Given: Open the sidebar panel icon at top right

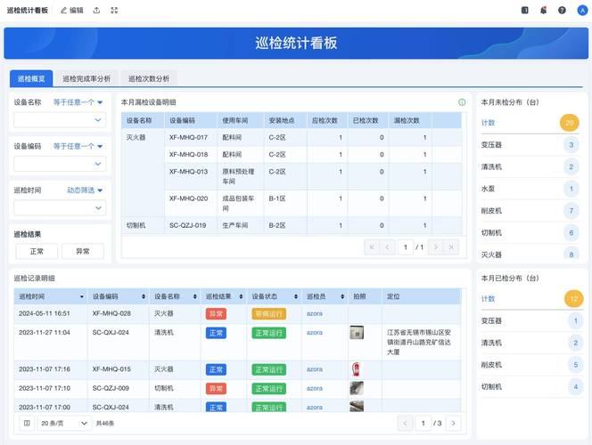Looking at the screenshot, I should click(525, 10).
